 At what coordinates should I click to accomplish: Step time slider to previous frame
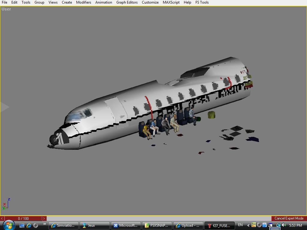coord(2,219)
